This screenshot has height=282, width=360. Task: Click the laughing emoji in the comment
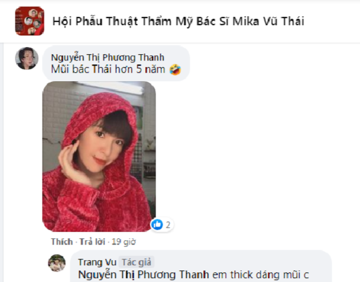coord(175,70)
